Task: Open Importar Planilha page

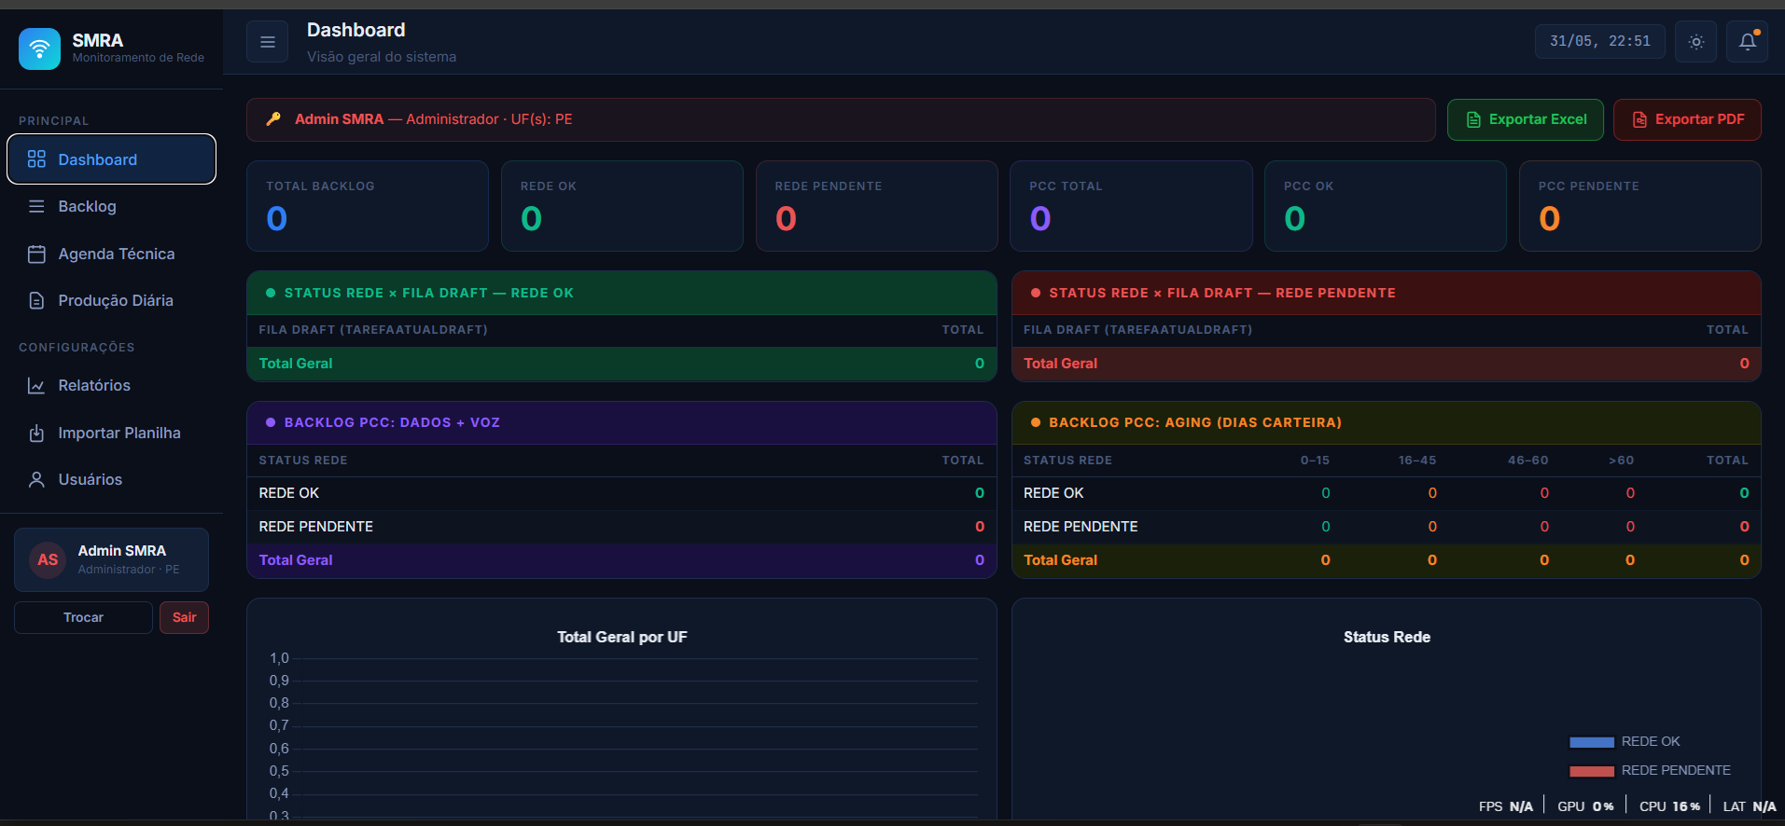Action: pos(112,433)
